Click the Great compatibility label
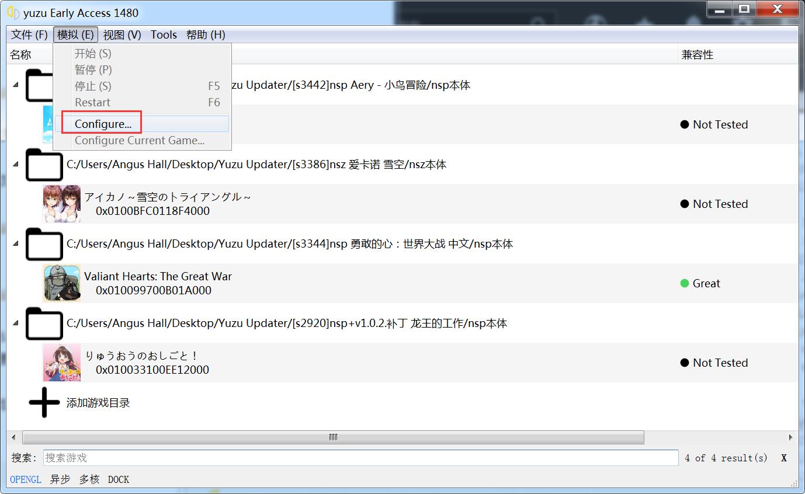Viewport: 805px width, 494px height. (x=706, y=283)
